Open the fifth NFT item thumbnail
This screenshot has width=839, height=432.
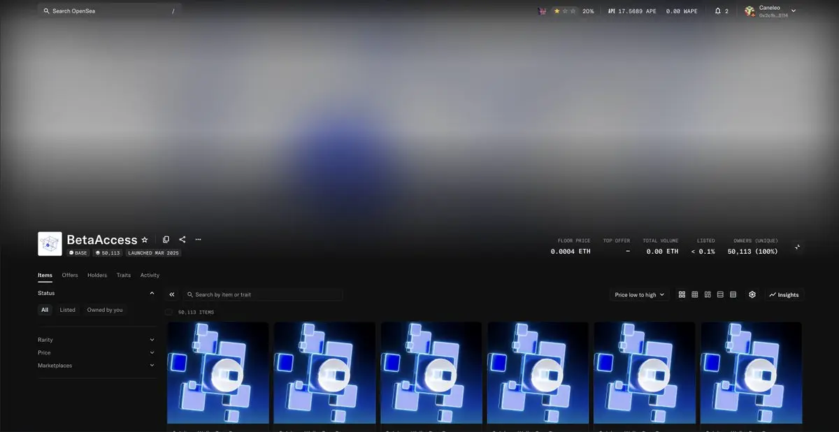(645, 373)
